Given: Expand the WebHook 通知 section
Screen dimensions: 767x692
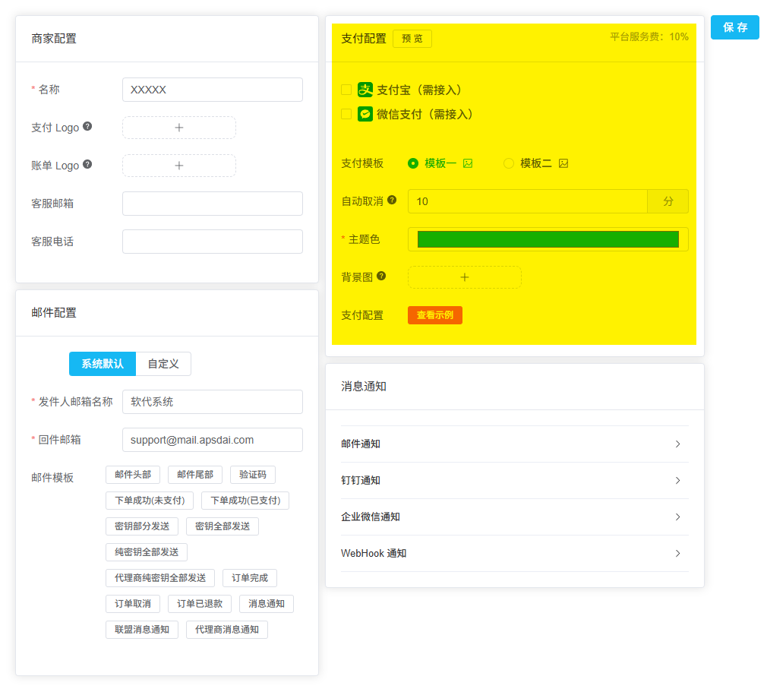Looking at the screenshot, I should click(x=514, y=554).
